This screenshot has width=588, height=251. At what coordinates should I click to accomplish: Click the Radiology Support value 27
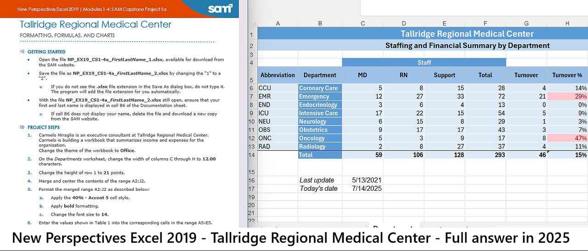pyautogui.click(x=444, y=147)
